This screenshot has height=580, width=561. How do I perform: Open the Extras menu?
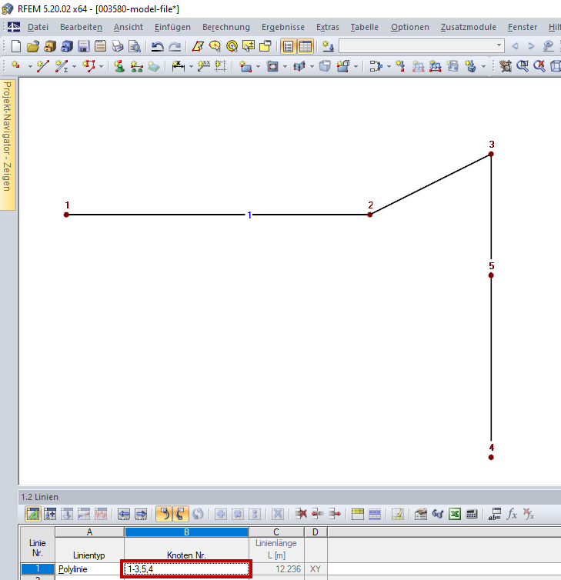328,27
